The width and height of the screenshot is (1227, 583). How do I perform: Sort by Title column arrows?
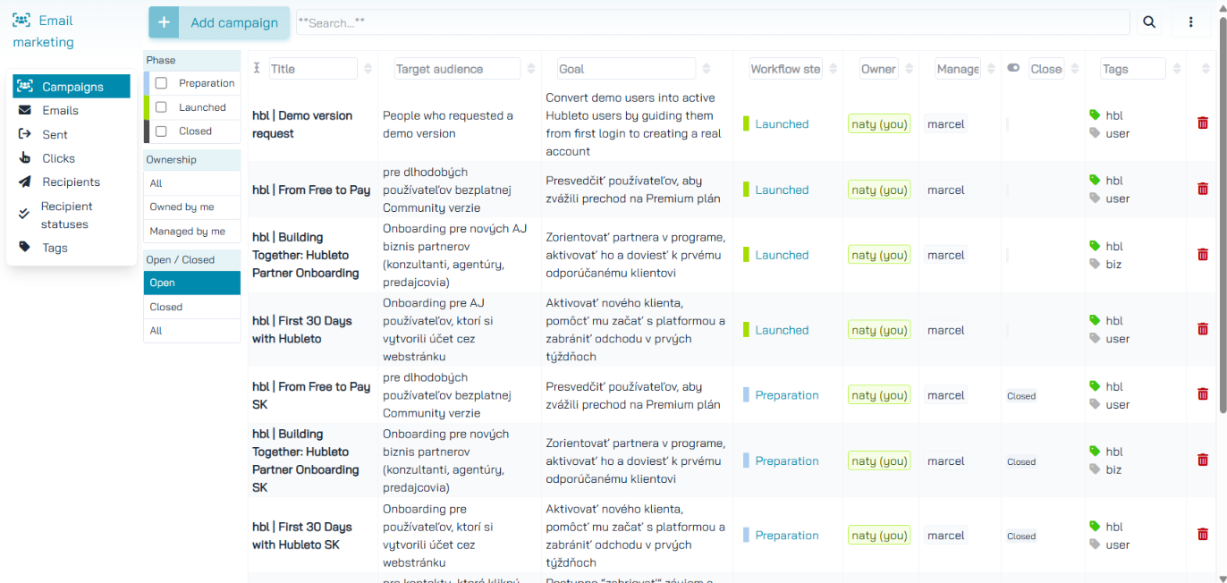point(367,69)
